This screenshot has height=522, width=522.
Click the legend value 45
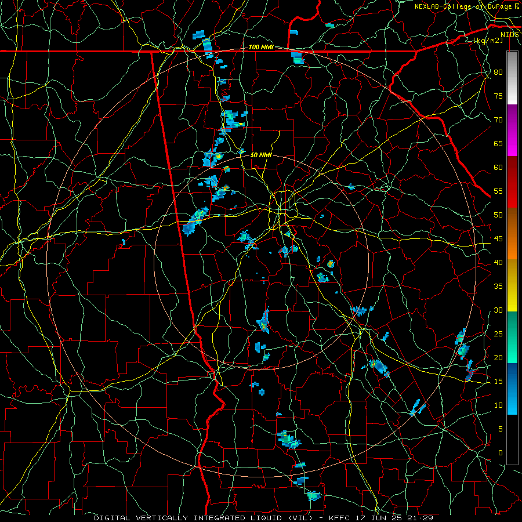click(498, 239)
